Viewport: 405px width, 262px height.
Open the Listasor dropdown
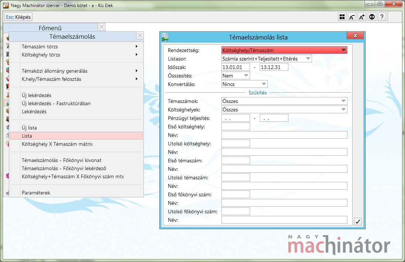[267, 59]
